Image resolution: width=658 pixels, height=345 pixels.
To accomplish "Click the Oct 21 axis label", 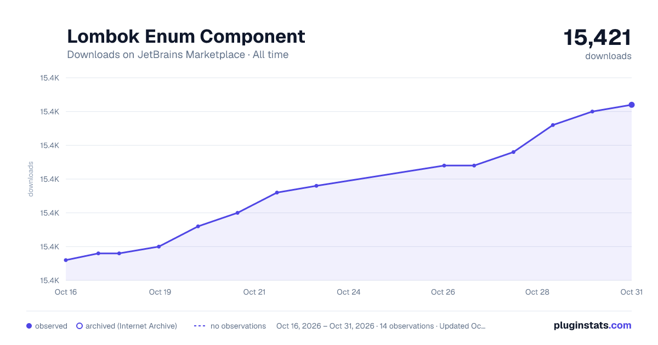I will tap(254, 292).
